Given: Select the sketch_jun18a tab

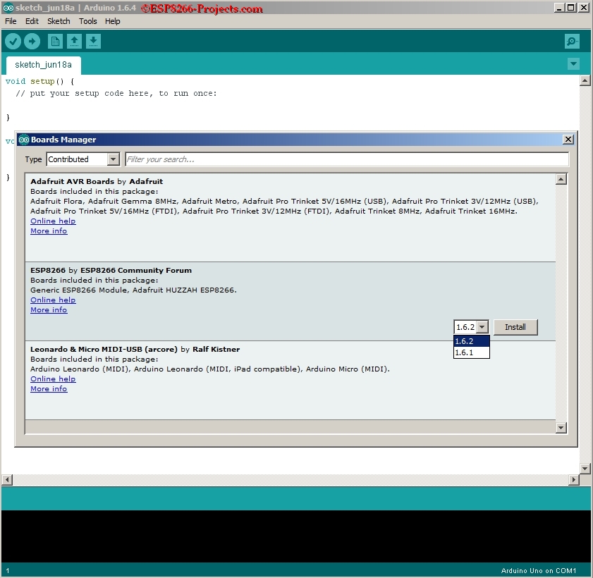Looking at the screenshot, I should tap(44, 63).
